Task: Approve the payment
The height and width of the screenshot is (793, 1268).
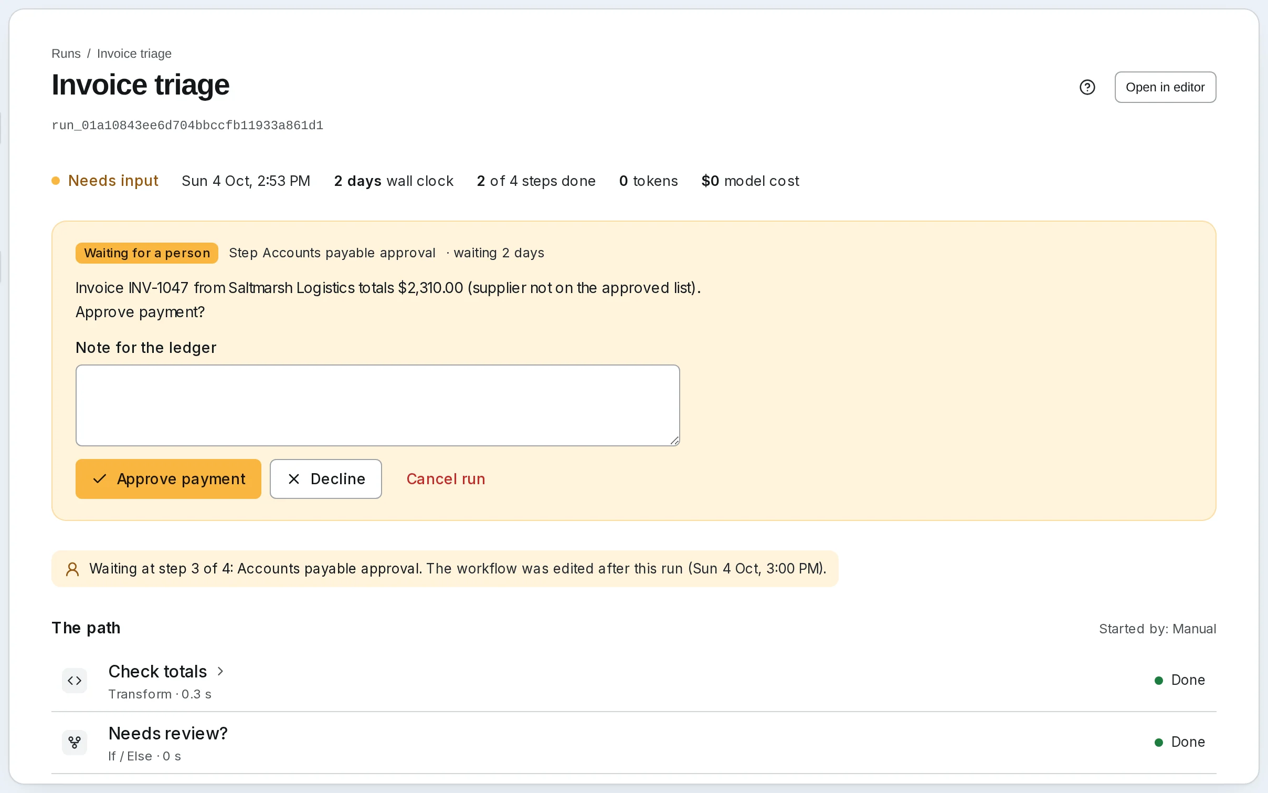Action: pos(168,479)
